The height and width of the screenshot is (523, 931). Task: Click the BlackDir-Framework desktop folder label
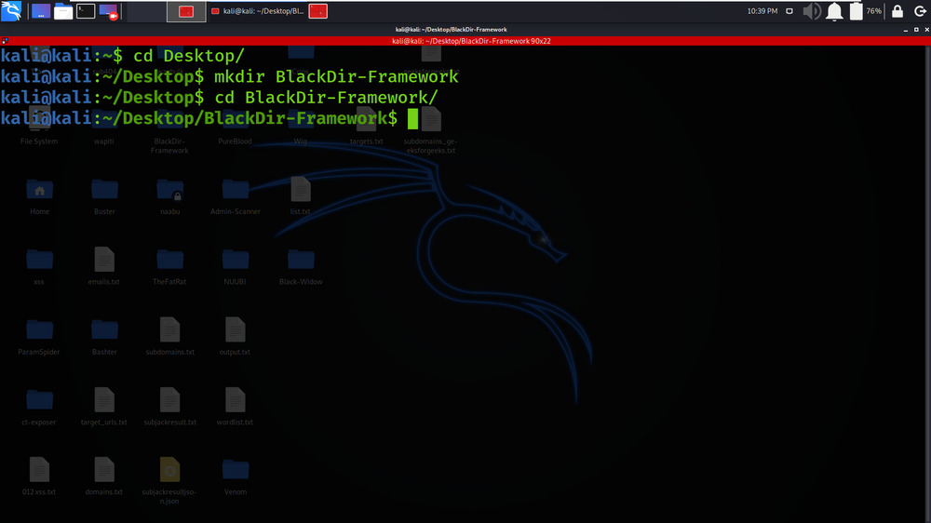pyautogui.click(x=169, y=146)
